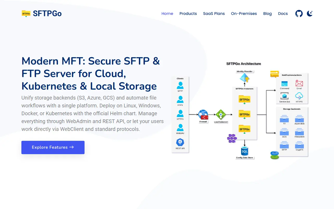334x209 pixels.
Task: Click the FTPS client icon in the diagram
Action: pos(180,100)
